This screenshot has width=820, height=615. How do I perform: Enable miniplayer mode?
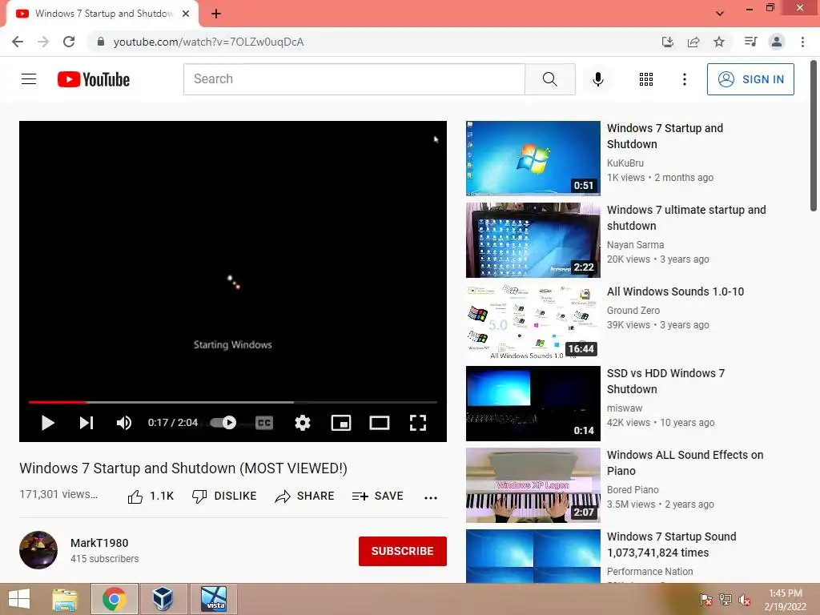pos(341,423)
